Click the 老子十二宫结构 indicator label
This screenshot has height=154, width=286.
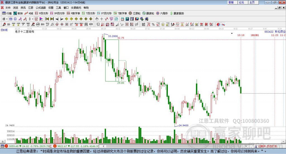[25, 32]
